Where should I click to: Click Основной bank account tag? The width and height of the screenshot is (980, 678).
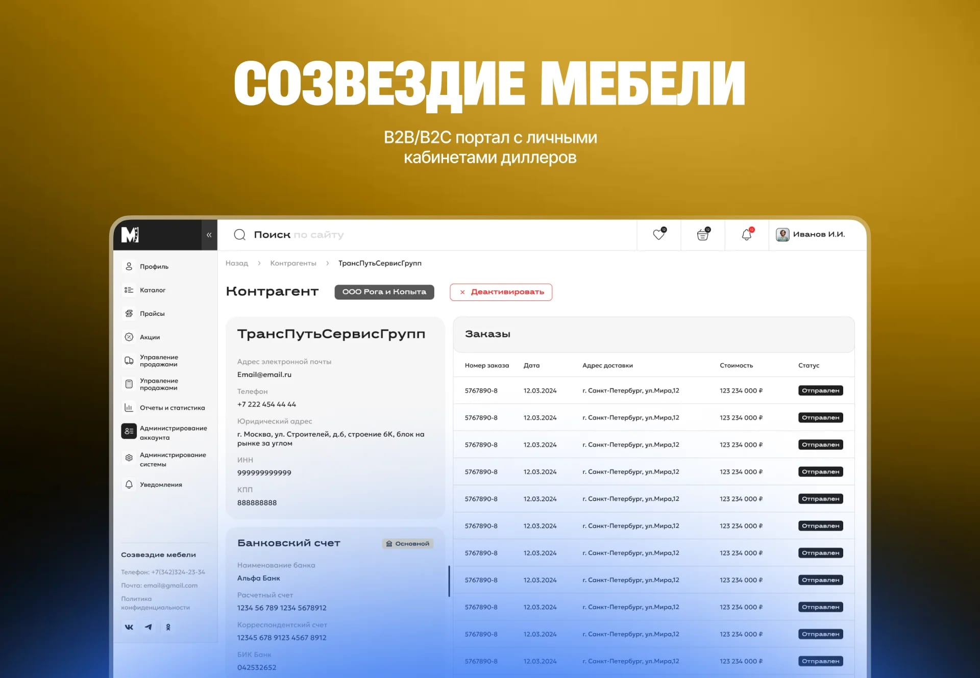click(x=407, y=543)
